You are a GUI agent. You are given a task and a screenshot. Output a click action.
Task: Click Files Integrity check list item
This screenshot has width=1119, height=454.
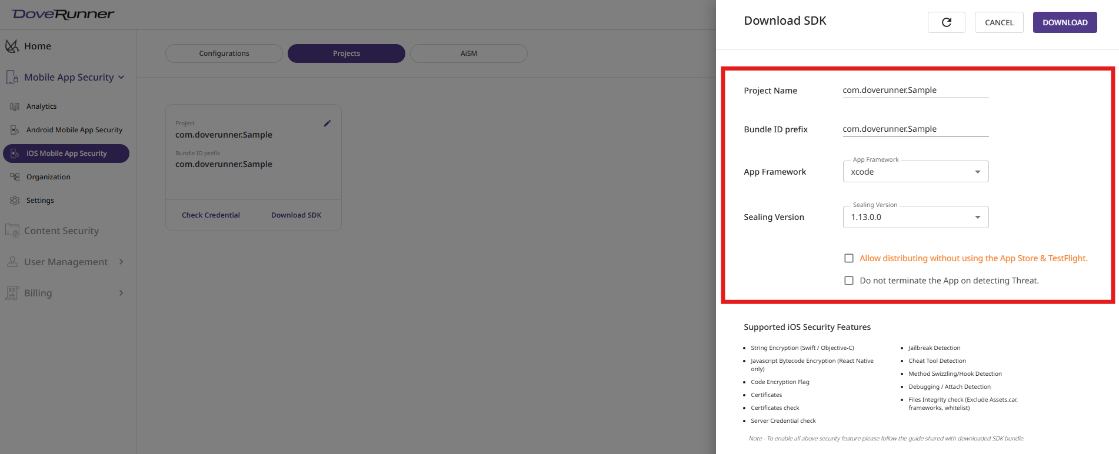pyautogui.click(x=963, y=404)
